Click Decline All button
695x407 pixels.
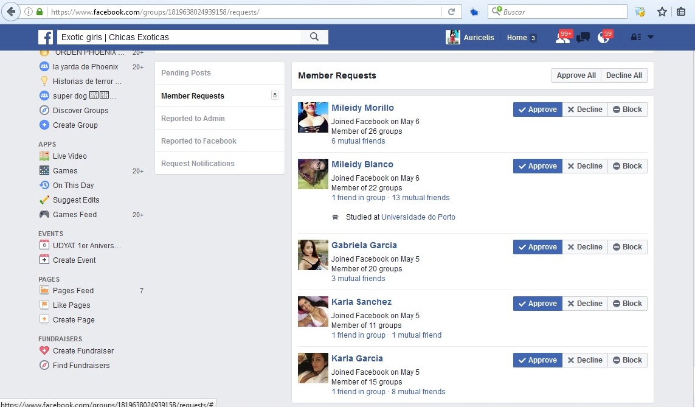point(624,75)
